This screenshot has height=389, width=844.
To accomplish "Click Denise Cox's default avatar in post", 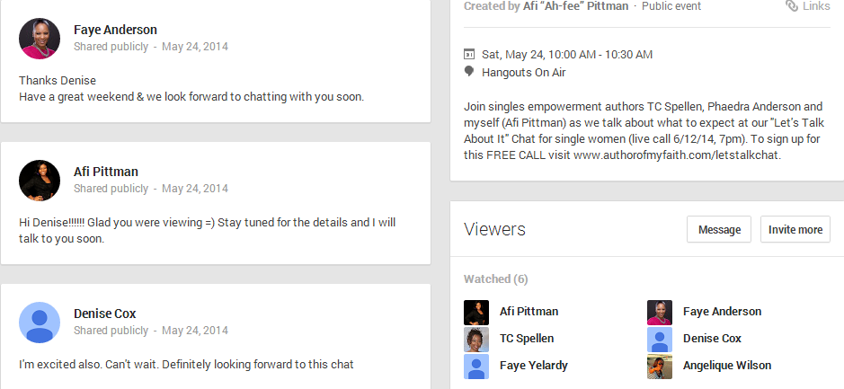I will point(40,323).
